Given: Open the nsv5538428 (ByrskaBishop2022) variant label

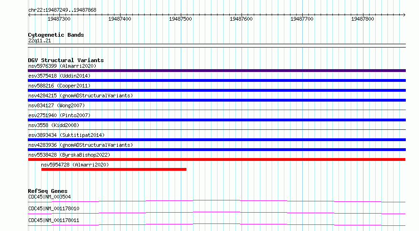Looking at the screenshot, I should (69, 155).
